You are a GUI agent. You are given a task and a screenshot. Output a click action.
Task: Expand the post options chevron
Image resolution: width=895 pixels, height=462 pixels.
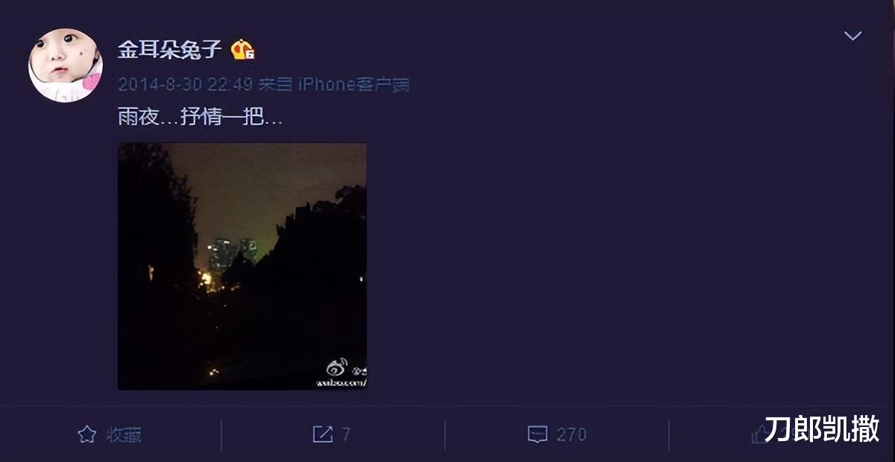tap(852, 36)
